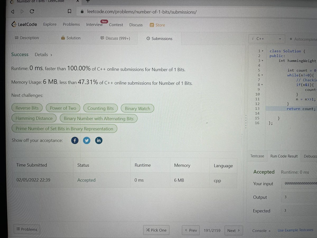The image size is (317, 238).
Task: Open the Debugger tab
Action: tap(310, 156)
